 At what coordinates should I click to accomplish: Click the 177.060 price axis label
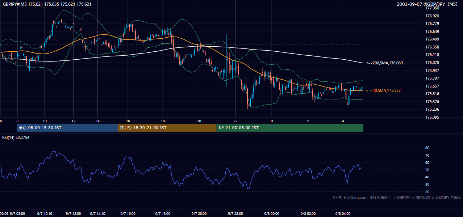pyautogui.click(x=432, y=8)
